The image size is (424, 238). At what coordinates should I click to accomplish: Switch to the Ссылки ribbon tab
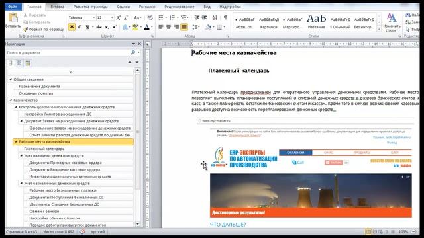(x=123, y=7)
